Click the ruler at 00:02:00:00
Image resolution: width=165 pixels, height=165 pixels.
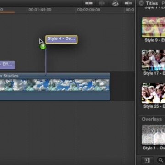(x=88, y=10)
